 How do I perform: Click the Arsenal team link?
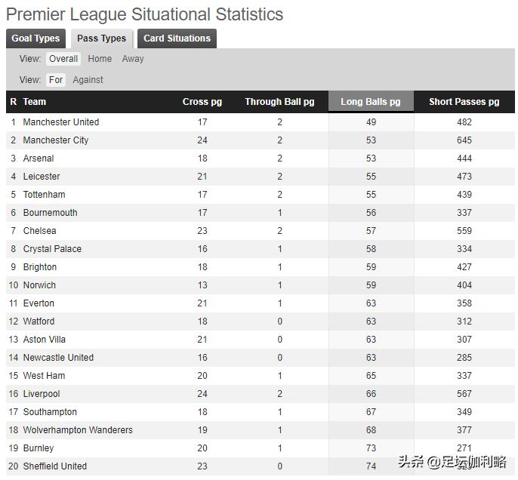click(x=39, y=158)
